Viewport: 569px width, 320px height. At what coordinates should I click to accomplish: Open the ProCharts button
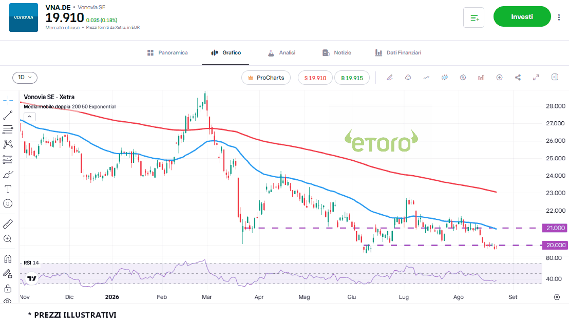266,78
